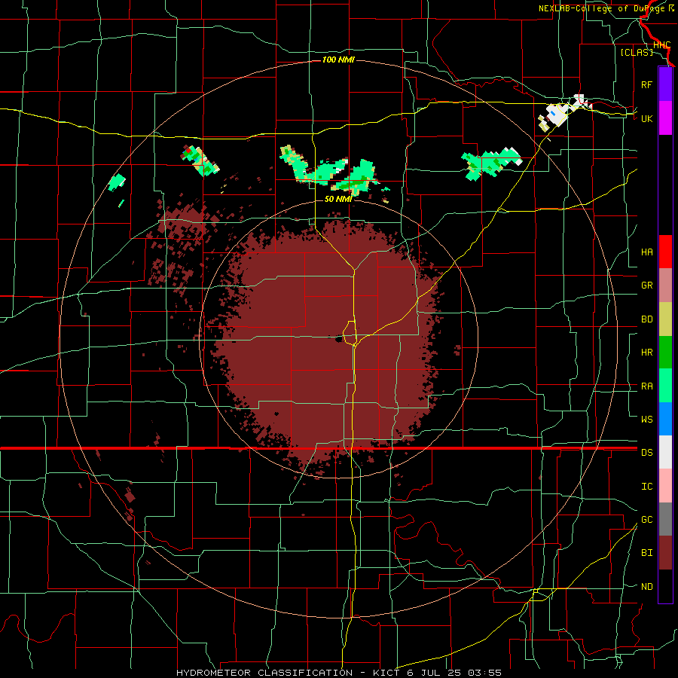Click the NEXLAB-College of DuPage credit text
This screenshot has width=678, height=678.
603,8
